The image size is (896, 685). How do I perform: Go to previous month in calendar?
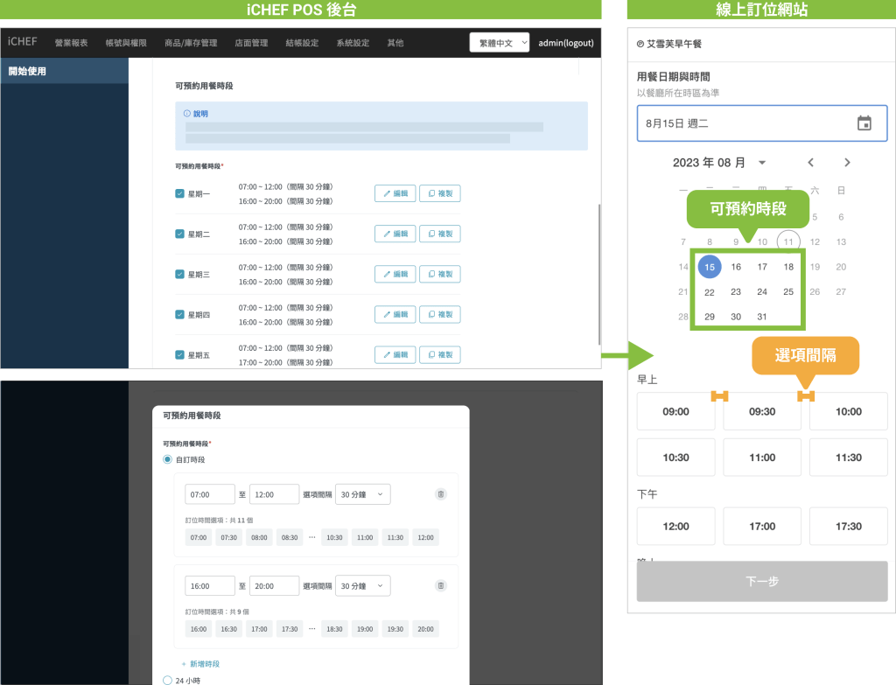point(811,163)
